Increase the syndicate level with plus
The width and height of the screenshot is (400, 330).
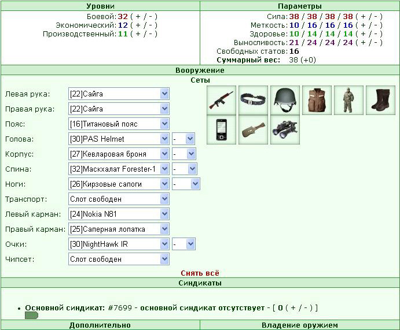point(293,308)
